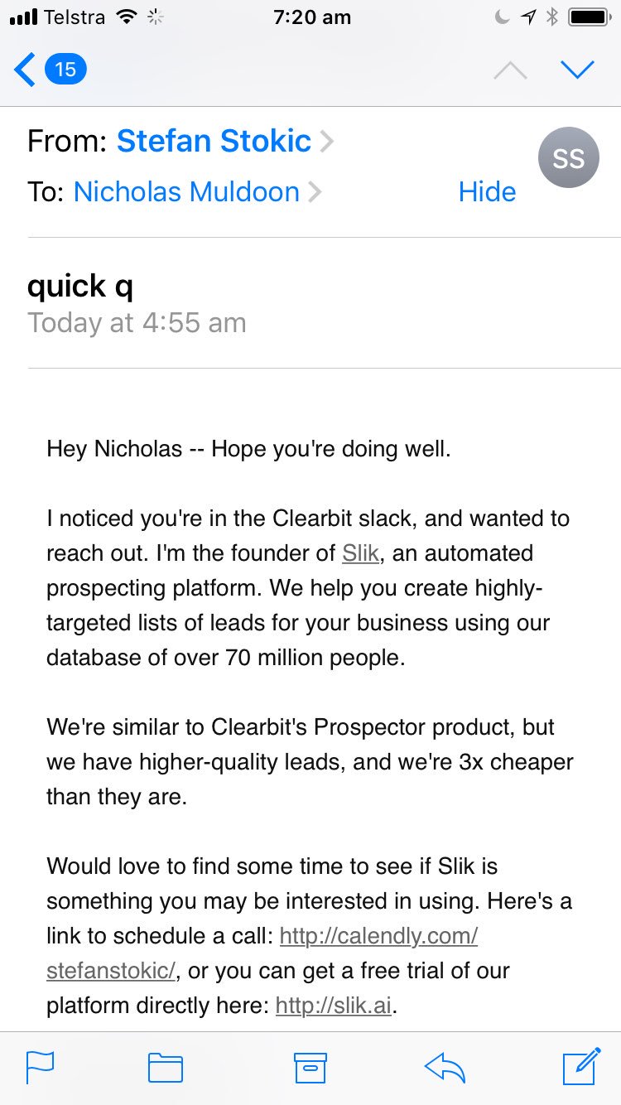Expand chevron next to Nicholas Muldoon
Viewport: 621px width, 1105px height.
[315, 193]
